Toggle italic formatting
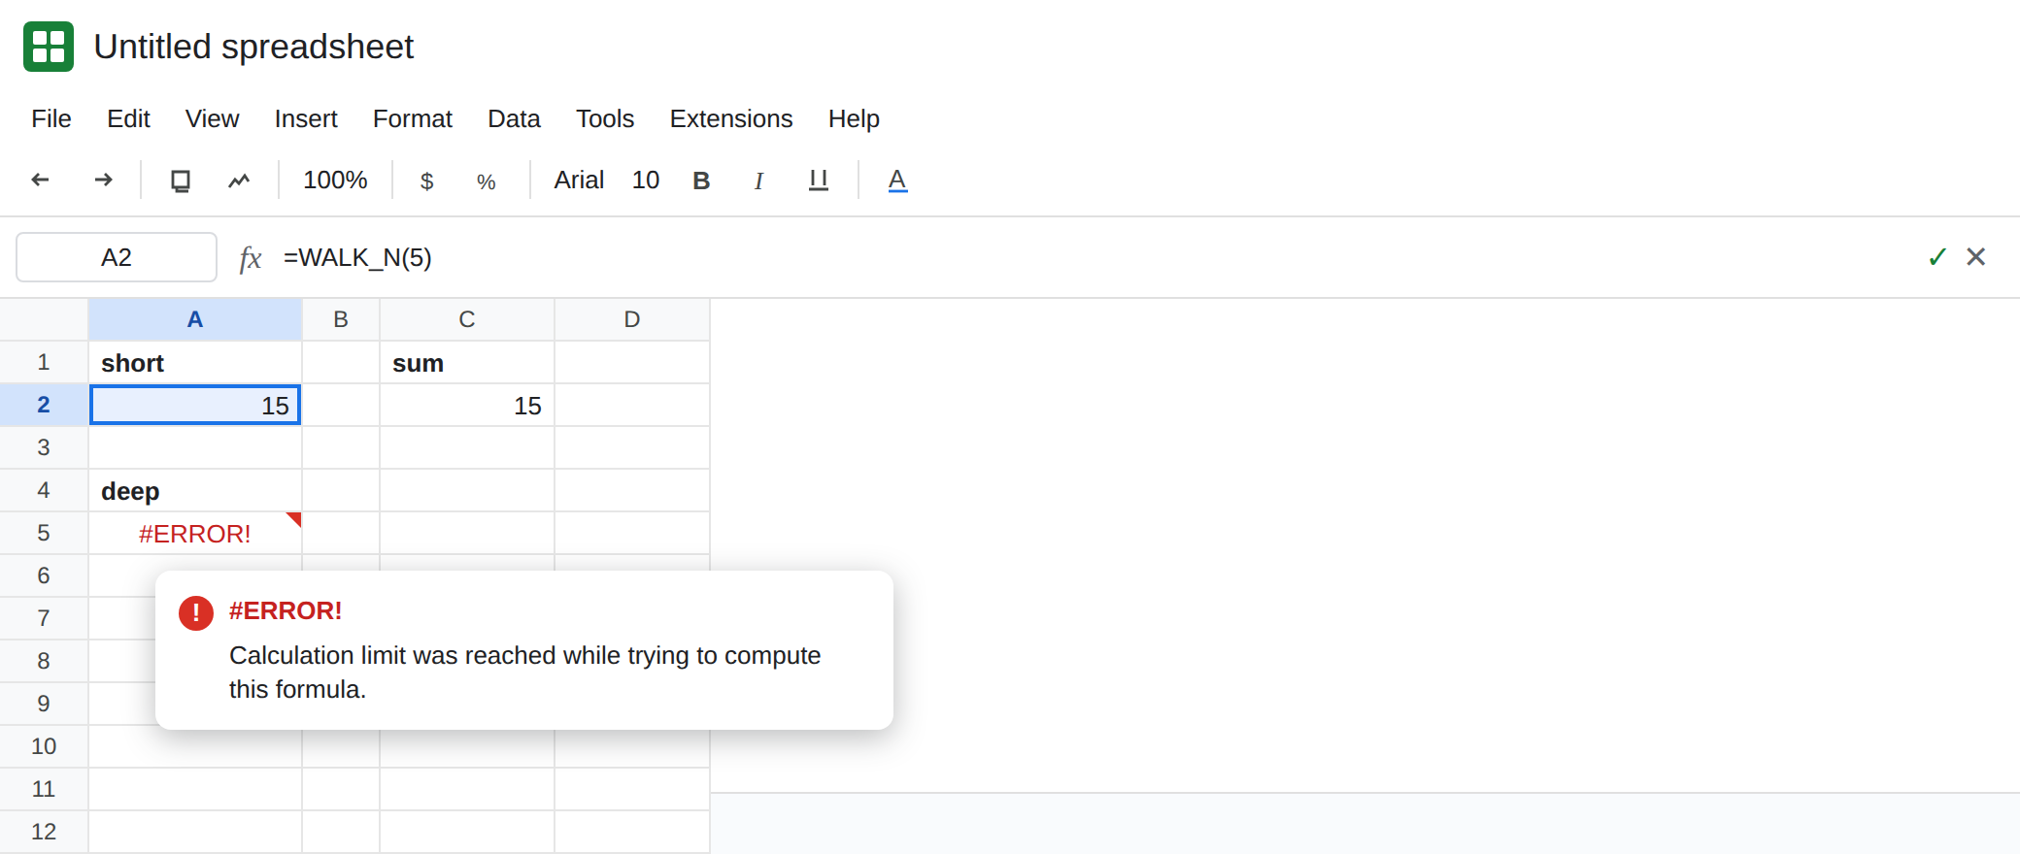 pyautogui.click(x=758, y=181)
